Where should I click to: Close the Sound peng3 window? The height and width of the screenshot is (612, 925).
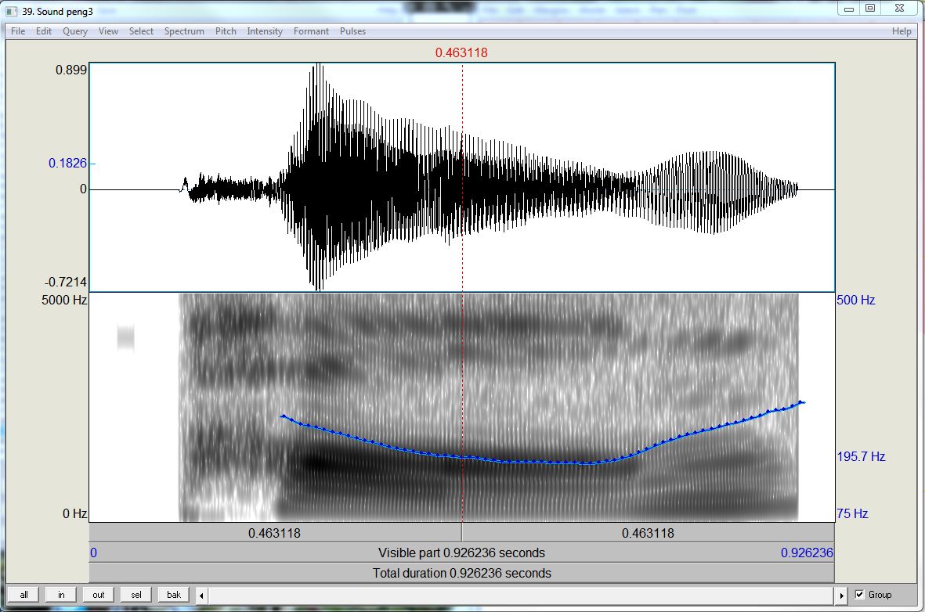900,9
